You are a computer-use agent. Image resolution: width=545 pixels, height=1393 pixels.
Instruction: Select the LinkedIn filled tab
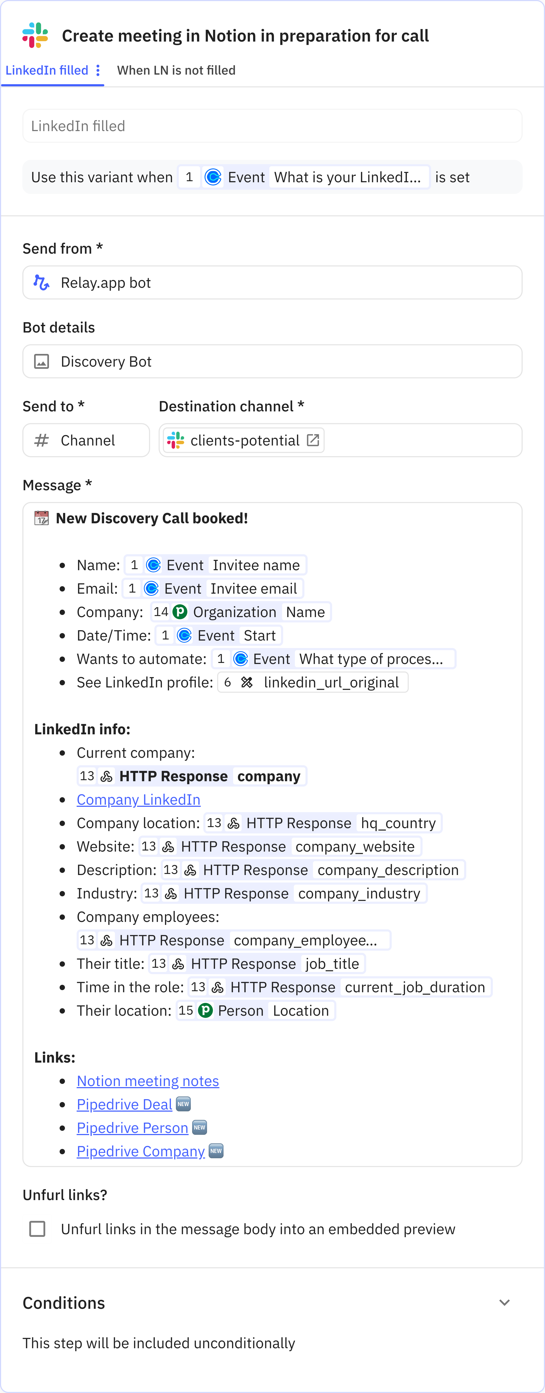[x=47, y=70]
